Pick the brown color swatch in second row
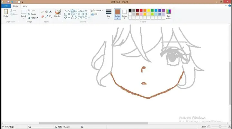 [x=138, y=14]
